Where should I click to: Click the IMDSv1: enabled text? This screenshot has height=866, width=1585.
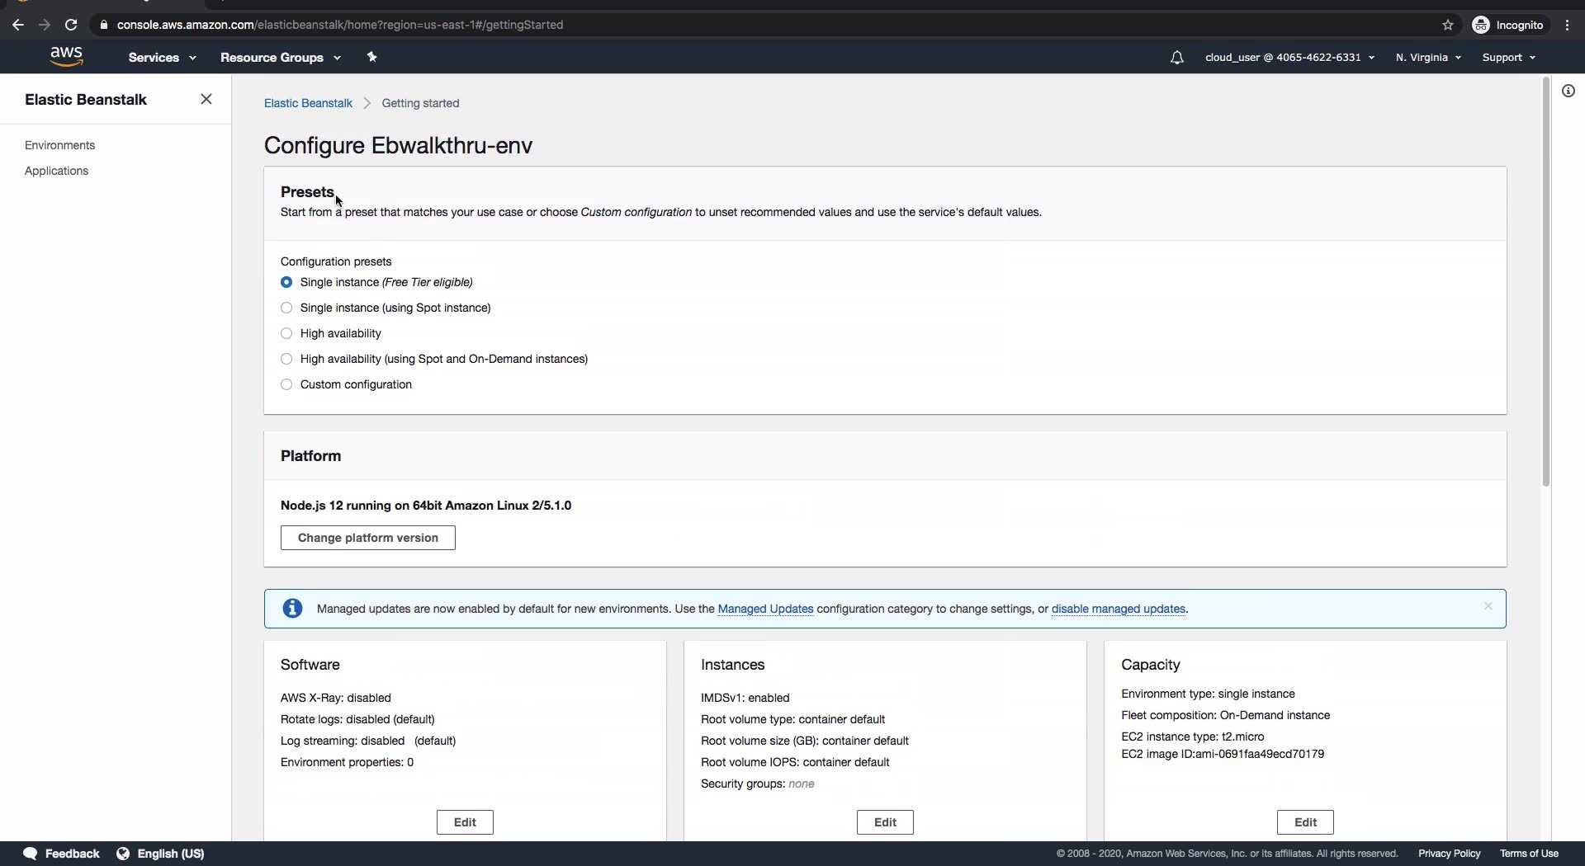click(745, 698)
